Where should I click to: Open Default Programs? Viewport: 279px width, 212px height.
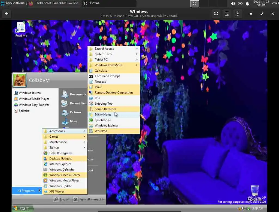65,153
